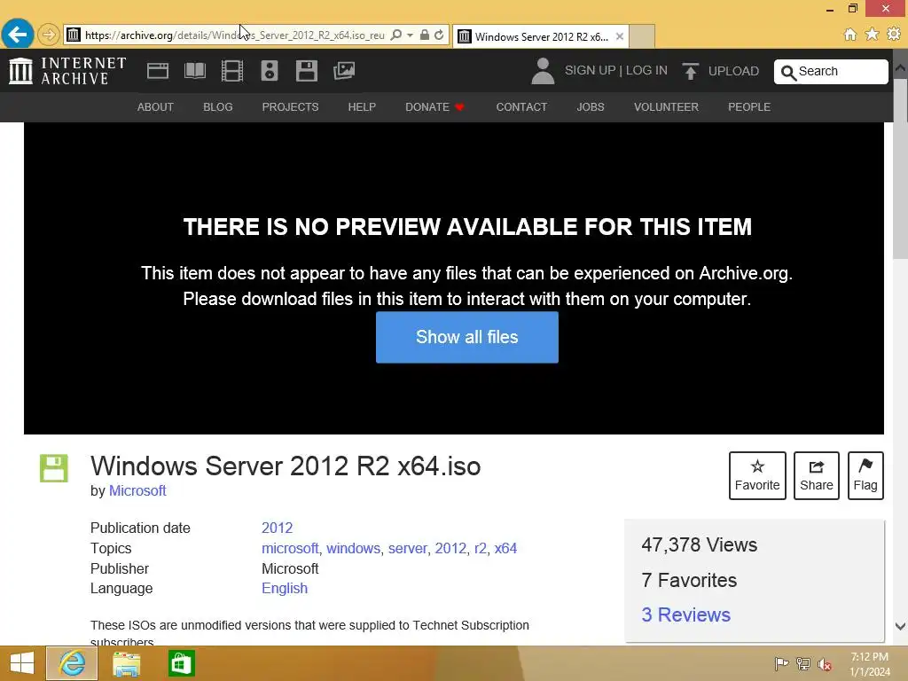Open the PROJECTS menu item
The width and height of the screenshot is (908, 681).
(290, 107)
